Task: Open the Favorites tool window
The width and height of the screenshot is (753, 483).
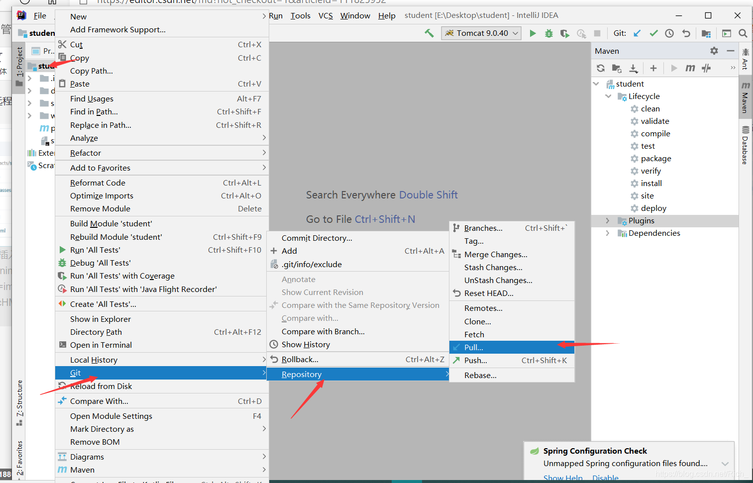Action: [19, 459]
